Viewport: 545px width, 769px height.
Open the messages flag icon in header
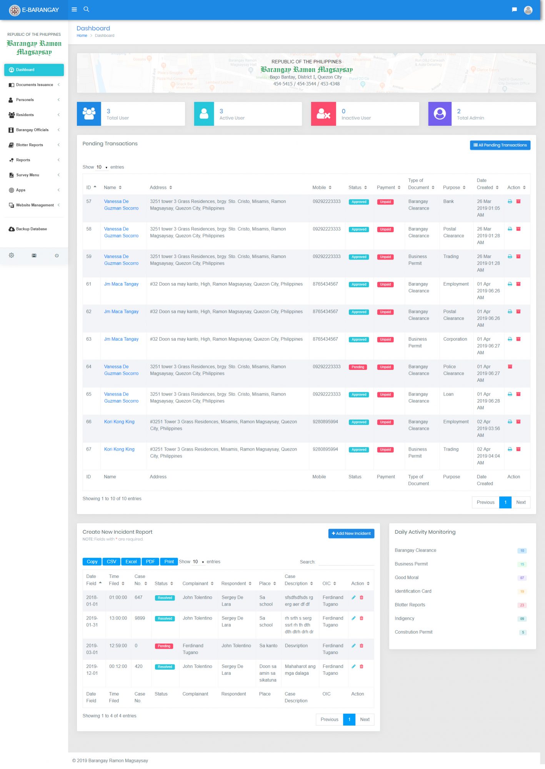tap(514, 10)
